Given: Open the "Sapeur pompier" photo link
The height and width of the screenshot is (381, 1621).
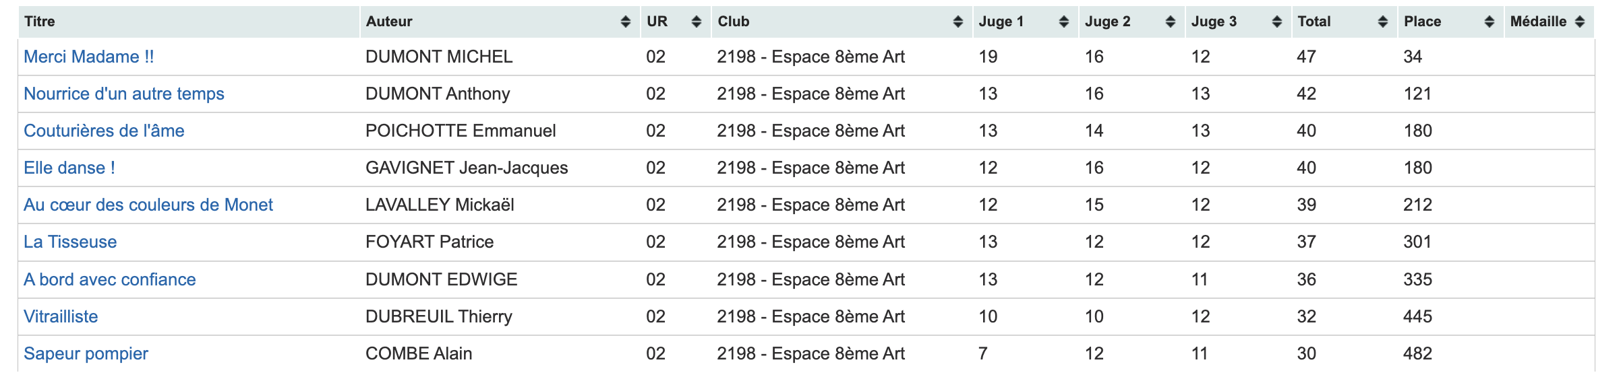Looking at the screenshot, I should [86, 354].
